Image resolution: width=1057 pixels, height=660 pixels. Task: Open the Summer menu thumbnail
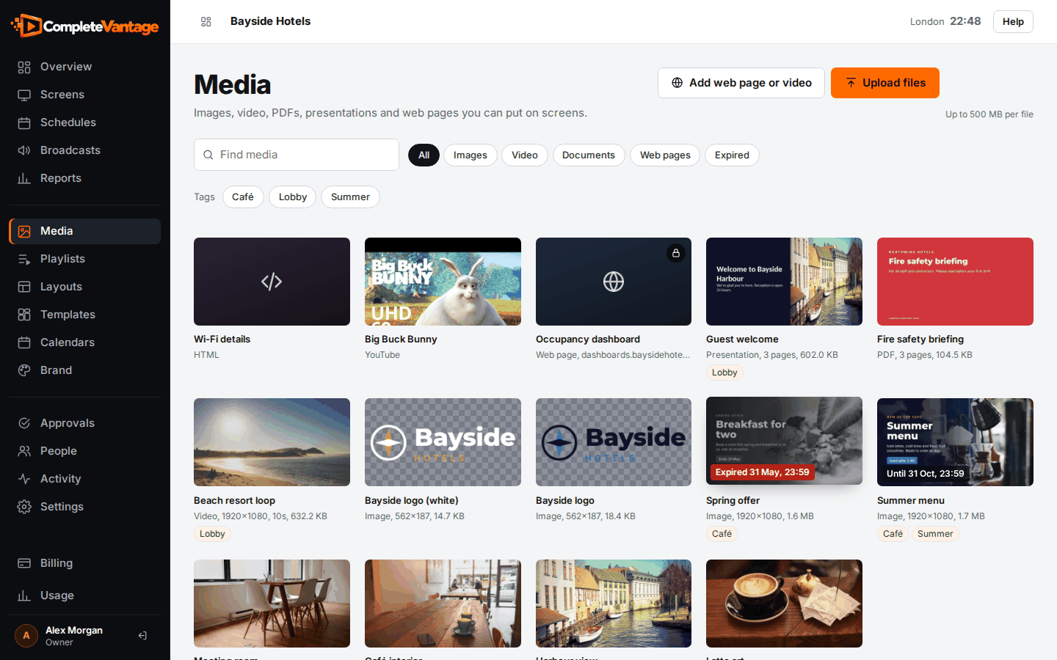tap(955, 442)
